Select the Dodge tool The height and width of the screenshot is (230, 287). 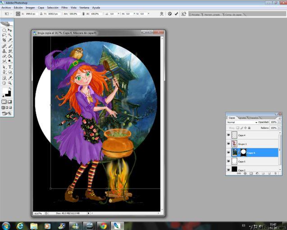point(10,61)
